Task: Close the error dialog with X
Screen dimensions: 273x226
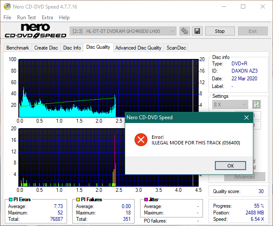Action: point(247,117)
